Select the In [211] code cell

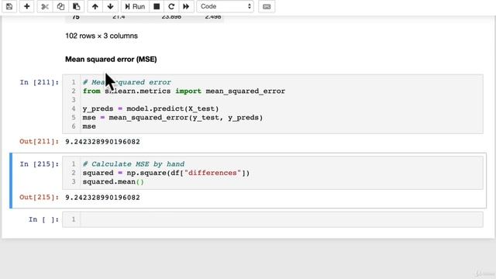(x=273, y=104)
